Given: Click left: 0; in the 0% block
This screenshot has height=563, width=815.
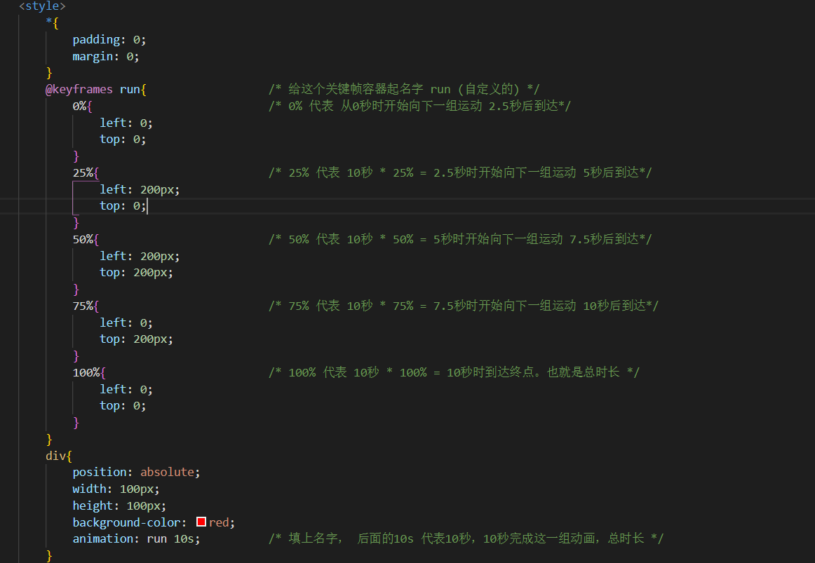Looking at the screenshot, I should click(126, 123).
